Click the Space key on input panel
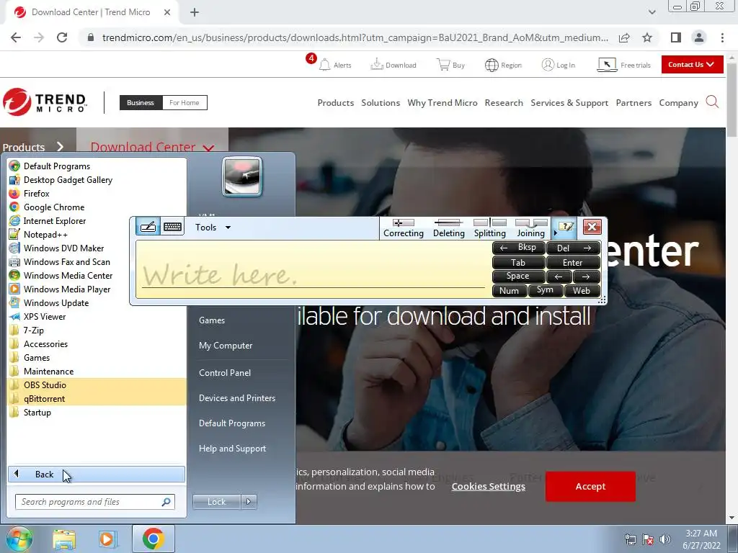The height and width of the screenshot is (553, 738). tap(518, 276)
